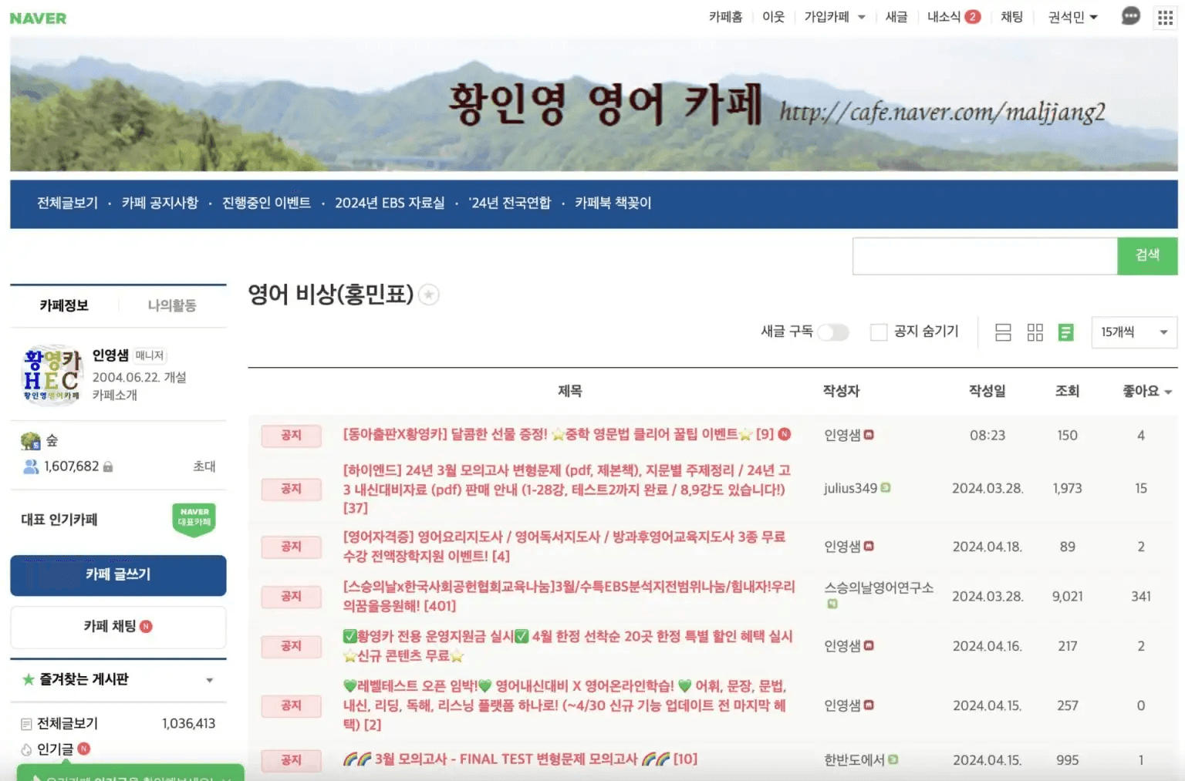The image size is (1185, 781).
Task: Open the 권석민 account dropdown
Action: (x=1072, y=17)
